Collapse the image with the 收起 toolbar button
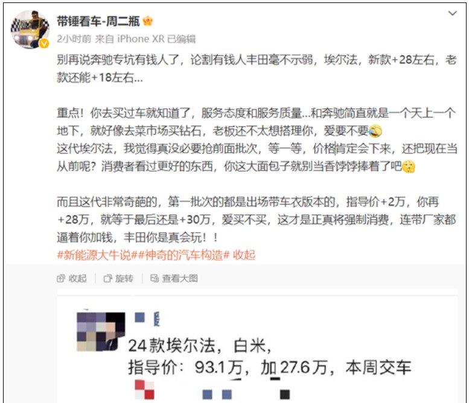 (72, 278)
